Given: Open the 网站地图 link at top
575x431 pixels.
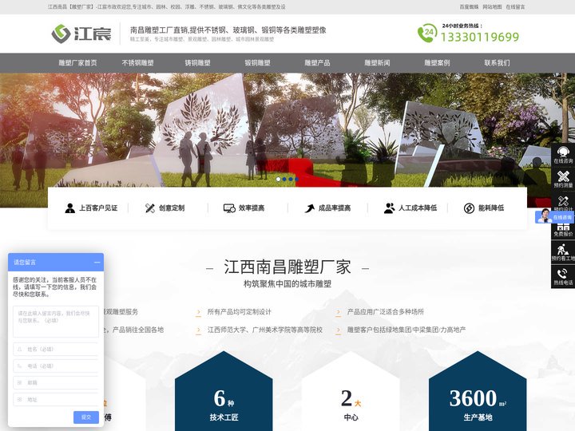Looking at the screenshot, I should tap(492, 7).
